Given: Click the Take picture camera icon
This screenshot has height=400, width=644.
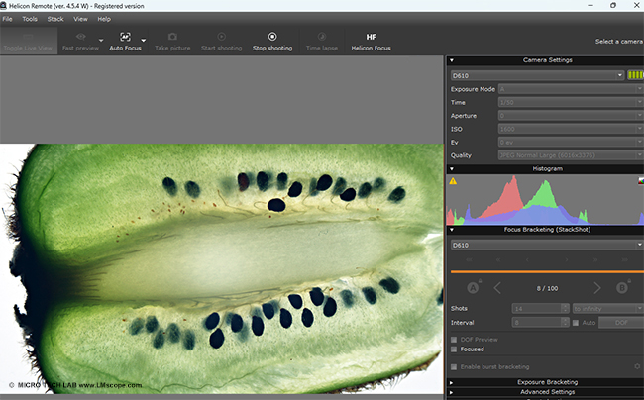Looking at the screenshot, I should (x=172, y=37).
